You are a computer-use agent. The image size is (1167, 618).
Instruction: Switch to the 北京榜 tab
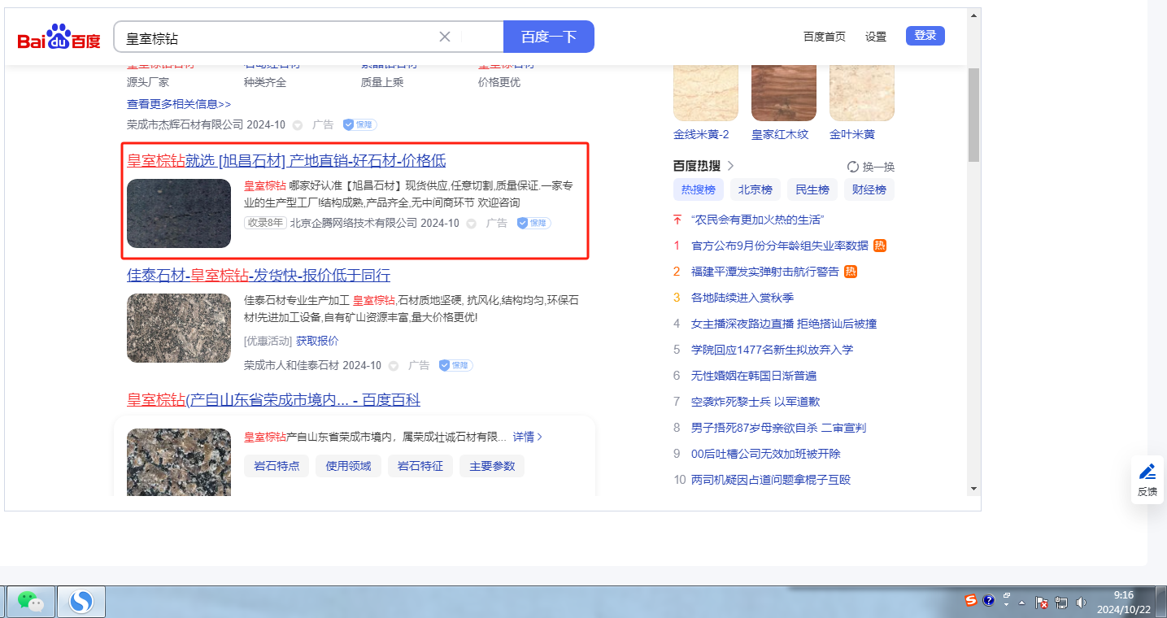click(x=756, y=190)
